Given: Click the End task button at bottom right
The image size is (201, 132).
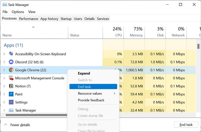Looking at the screenshot, I should coord(186,124).
